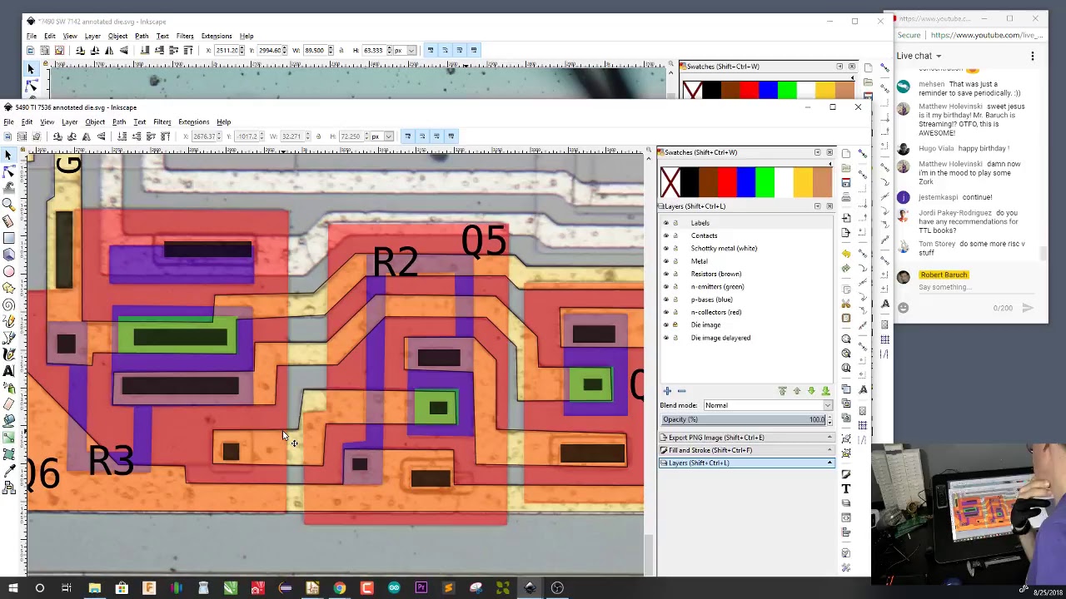The image size is (1066, 599).
Task: Expand Fill and Stroke panel
Action: (746, 450)
